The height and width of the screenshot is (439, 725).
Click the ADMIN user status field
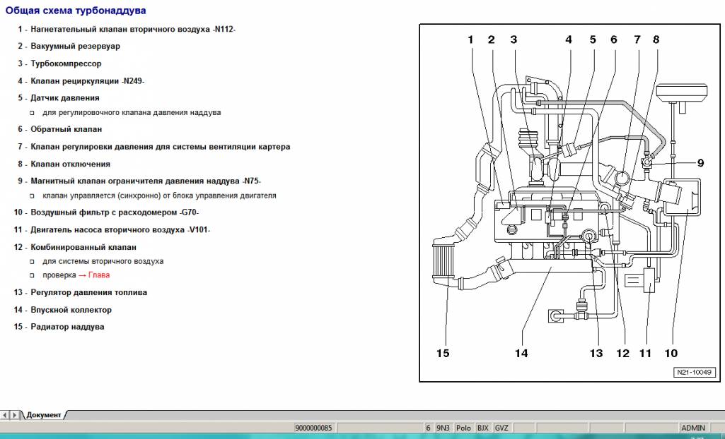click(692, 428)
